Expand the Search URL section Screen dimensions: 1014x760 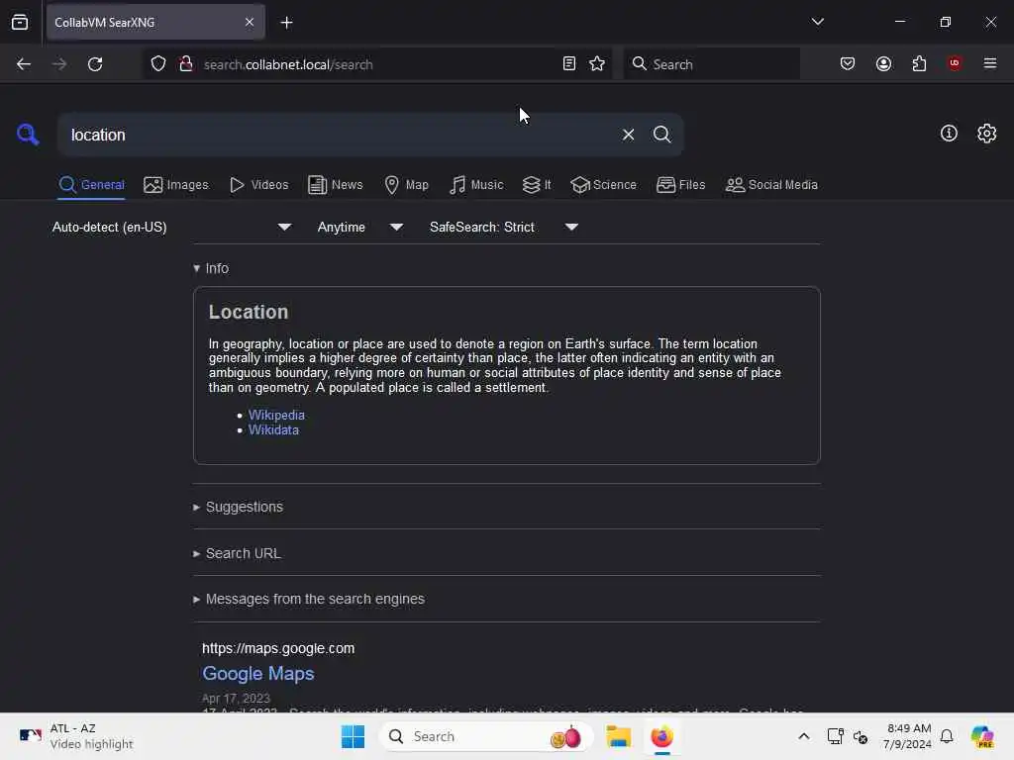pyautogui.click(x=238, y=553)
